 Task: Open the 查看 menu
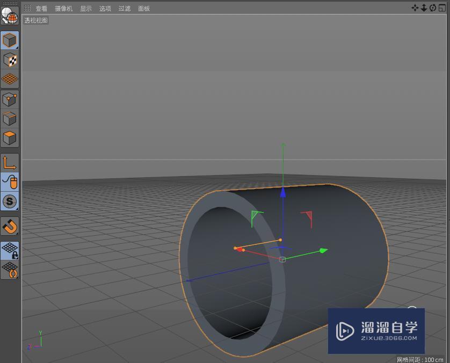coord(41,9)
